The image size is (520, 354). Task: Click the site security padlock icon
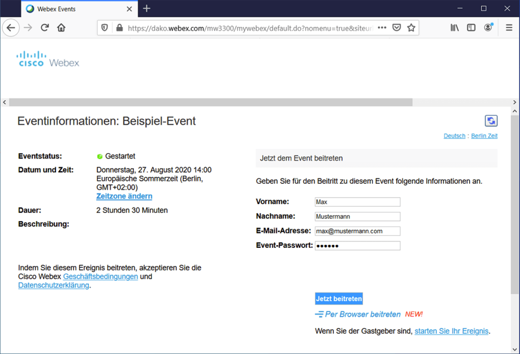click(118, 27)
